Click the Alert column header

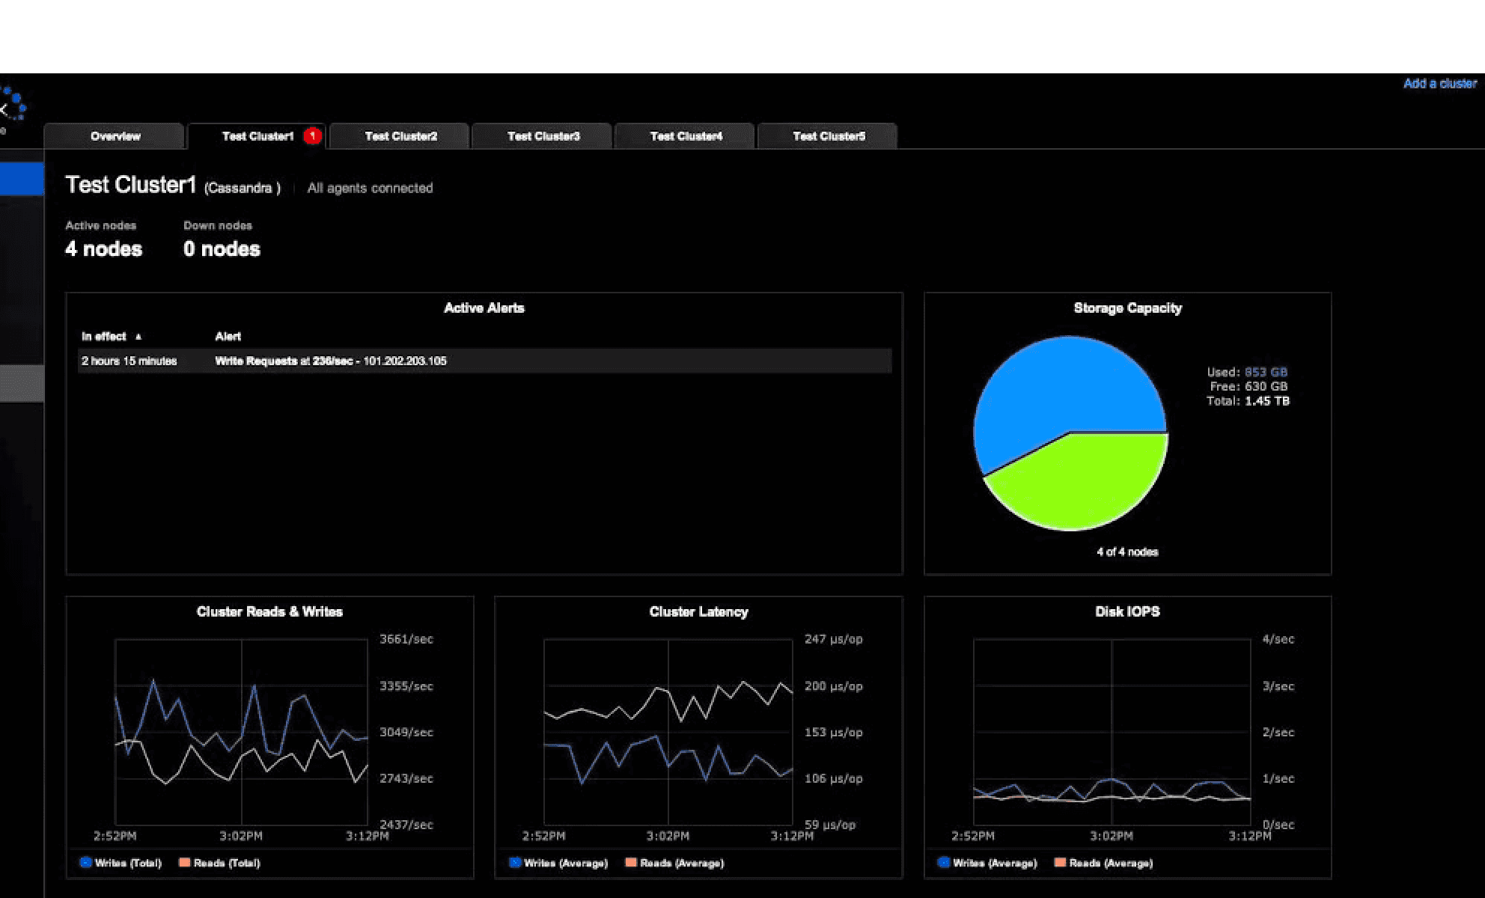pyautogui.click(x=228, y=337)
